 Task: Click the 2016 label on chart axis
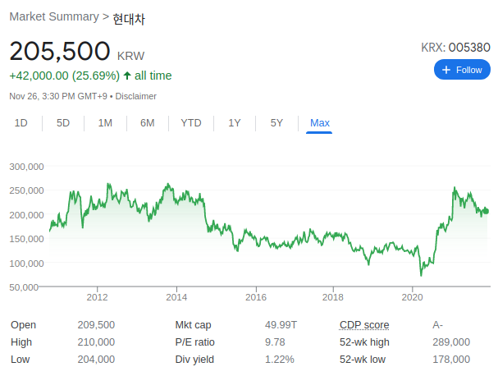pos(256,297)
